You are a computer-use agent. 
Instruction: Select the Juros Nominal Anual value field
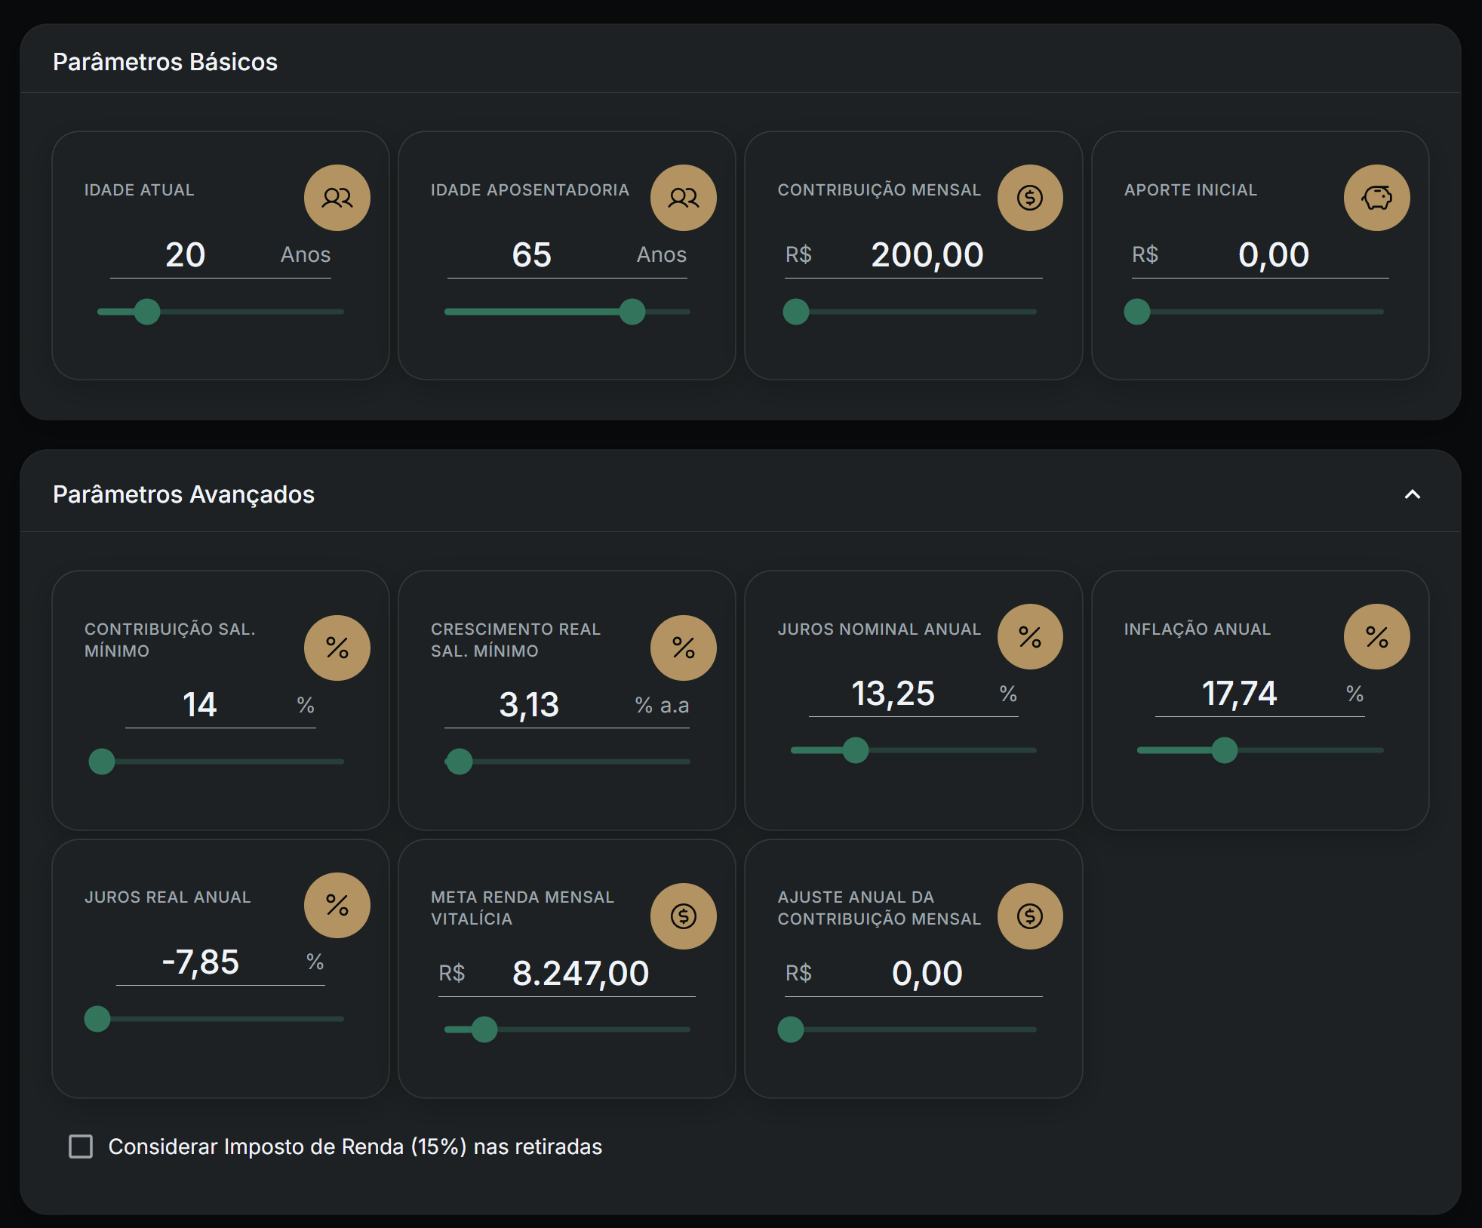894,694
